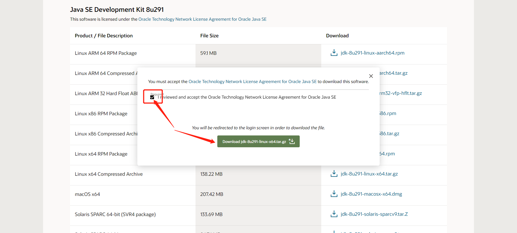Select 'macOS x64' row text

tap(88, 194)
